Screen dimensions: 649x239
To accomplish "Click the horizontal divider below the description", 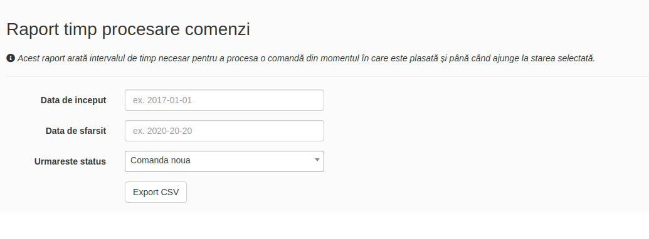I will click(x=327, y=76).
